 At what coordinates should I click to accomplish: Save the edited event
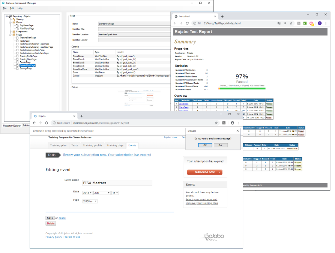coord(50,218)
